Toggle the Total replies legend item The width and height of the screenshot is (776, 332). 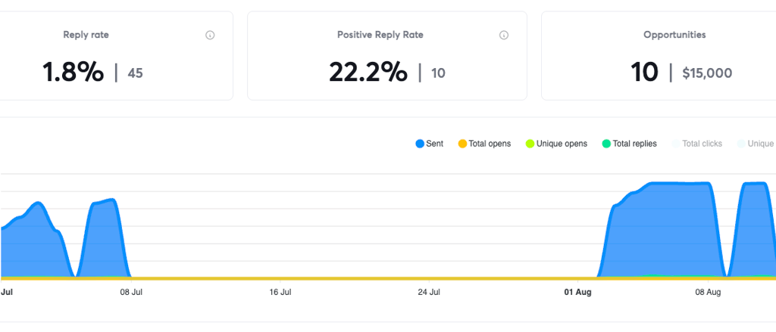tap(629, 144)
